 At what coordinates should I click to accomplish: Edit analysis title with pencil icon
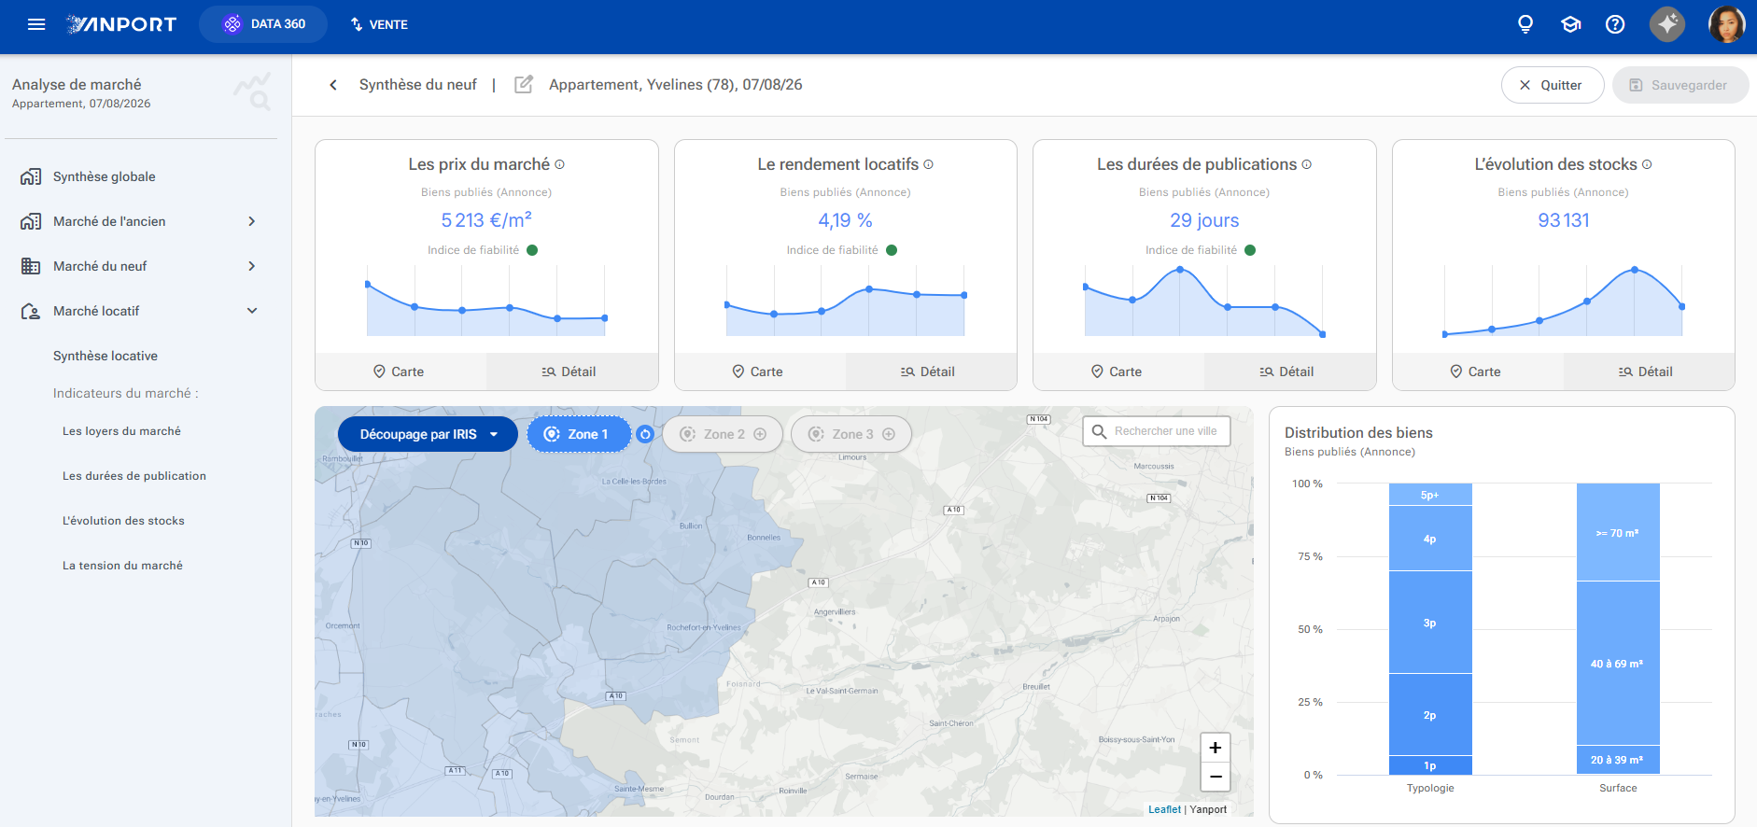pos(524,84)
